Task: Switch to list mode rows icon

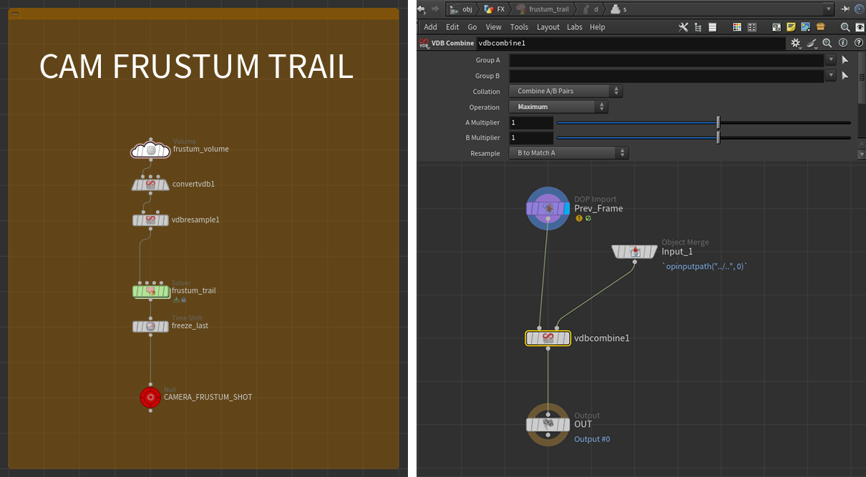Action: [712, 27]
